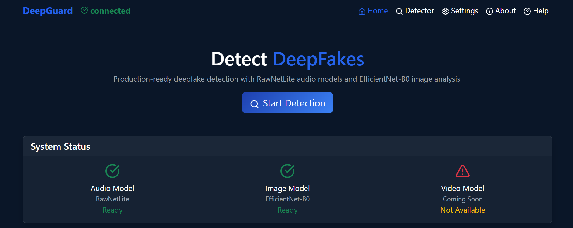Click the magnifier icon next to Detector
Image resolution: width=573 pixels, height=228 pixels.
click(399, 11)
